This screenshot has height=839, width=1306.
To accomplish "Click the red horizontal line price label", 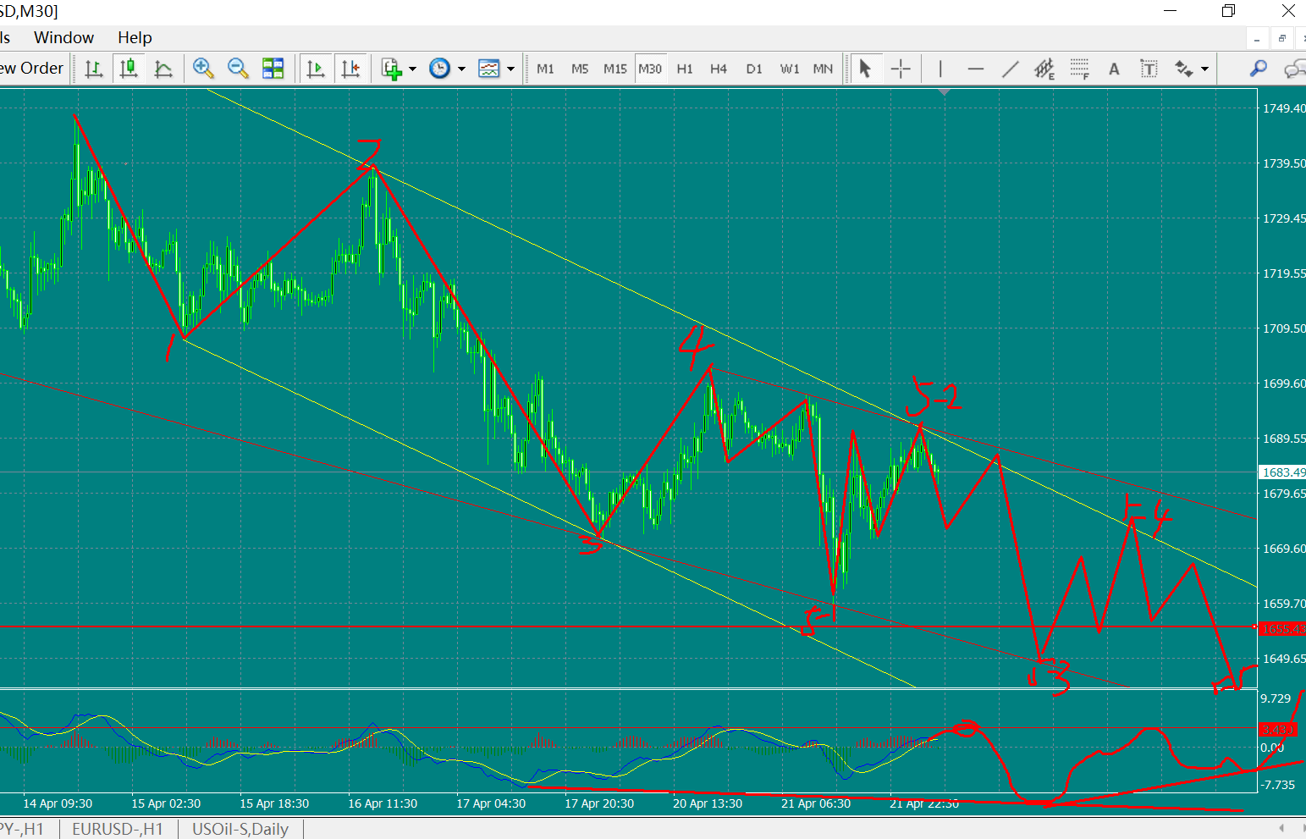I will click(1282, 628).
